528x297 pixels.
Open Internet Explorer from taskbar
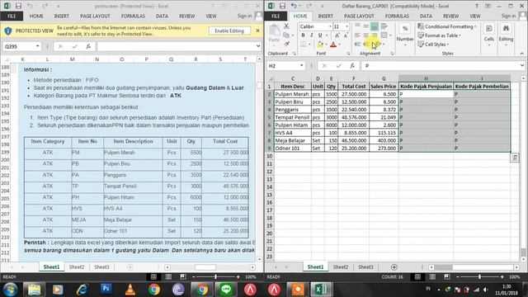(x=82, y=290)
